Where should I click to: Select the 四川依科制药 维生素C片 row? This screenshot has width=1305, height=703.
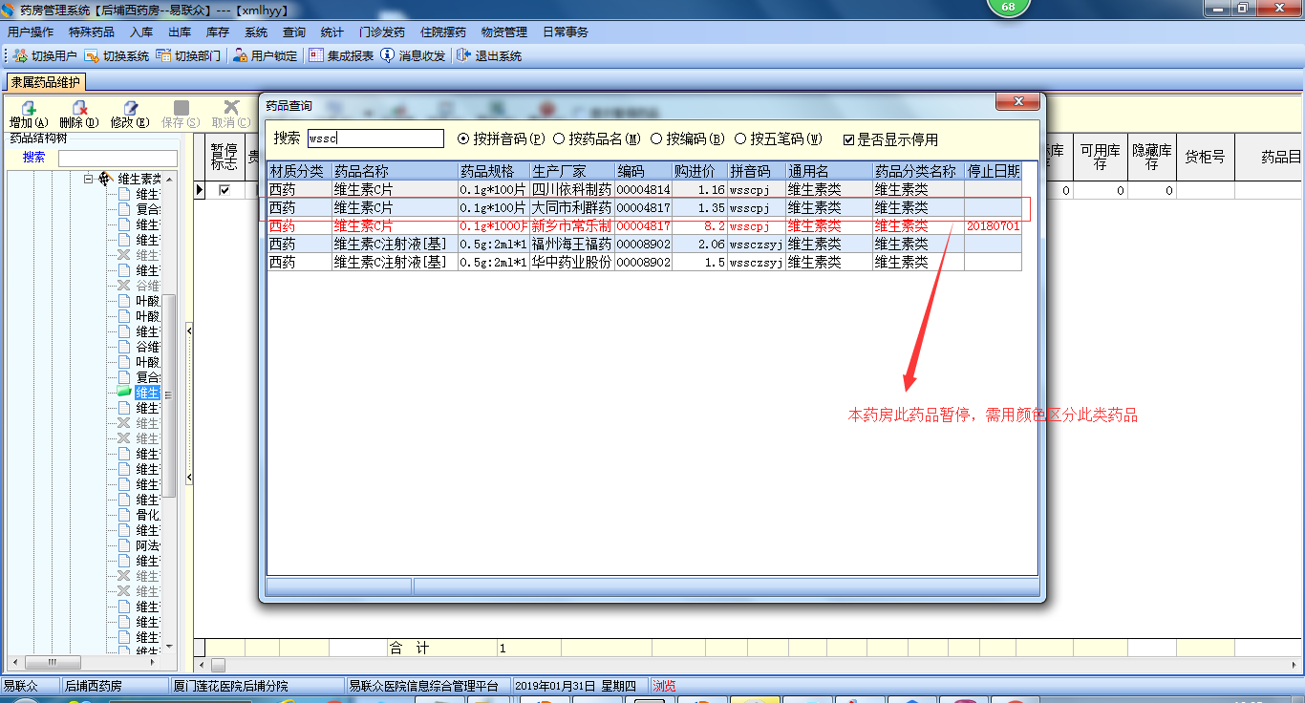click(645, 190)
